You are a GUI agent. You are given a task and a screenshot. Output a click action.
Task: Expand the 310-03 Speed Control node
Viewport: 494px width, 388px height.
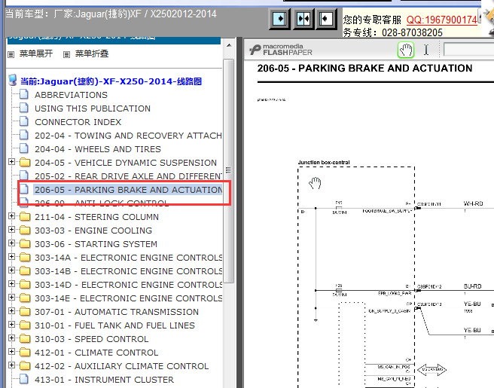point(11,338)
